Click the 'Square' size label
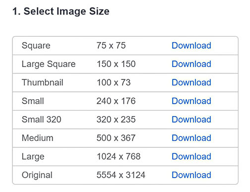 point(36,46)
